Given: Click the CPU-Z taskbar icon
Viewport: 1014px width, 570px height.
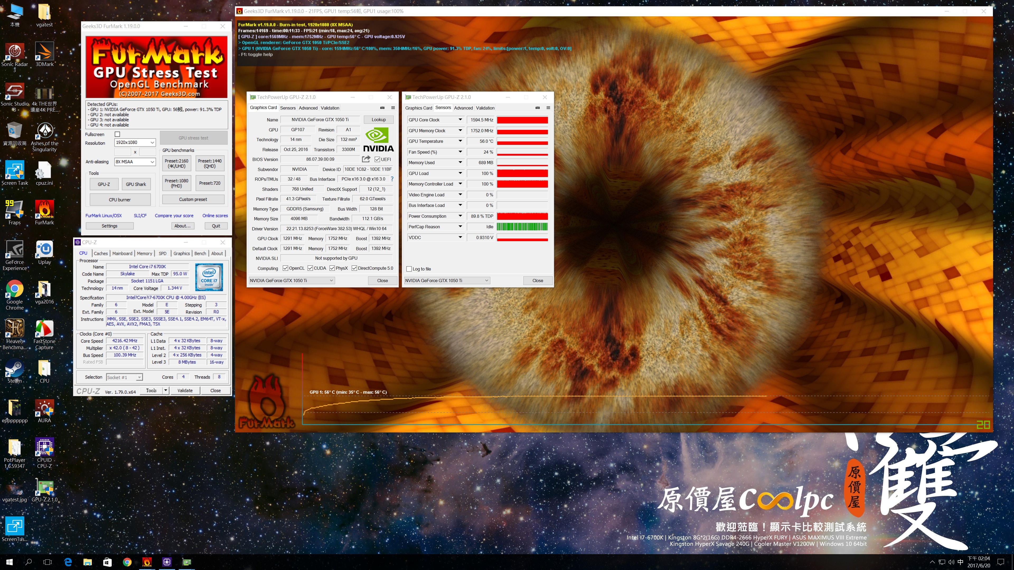Looking at the screenshot, I should click(167, 562).
